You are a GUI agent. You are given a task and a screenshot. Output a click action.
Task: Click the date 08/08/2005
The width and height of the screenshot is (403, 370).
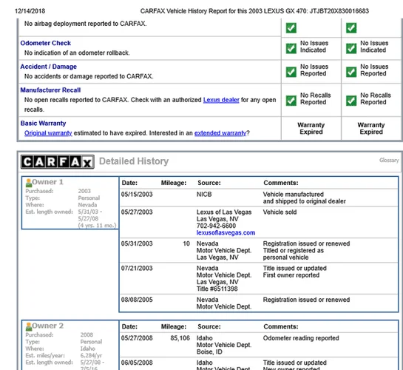click(x=137, y=300)
